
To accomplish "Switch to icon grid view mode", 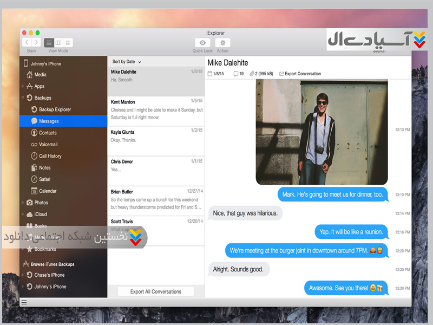I will point(68,42).
